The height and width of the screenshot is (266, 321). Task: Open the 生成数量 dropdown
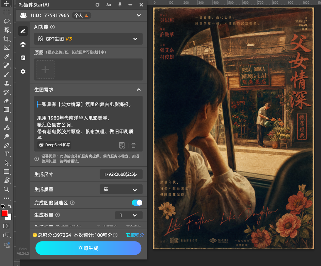click(x=129, y=215)
